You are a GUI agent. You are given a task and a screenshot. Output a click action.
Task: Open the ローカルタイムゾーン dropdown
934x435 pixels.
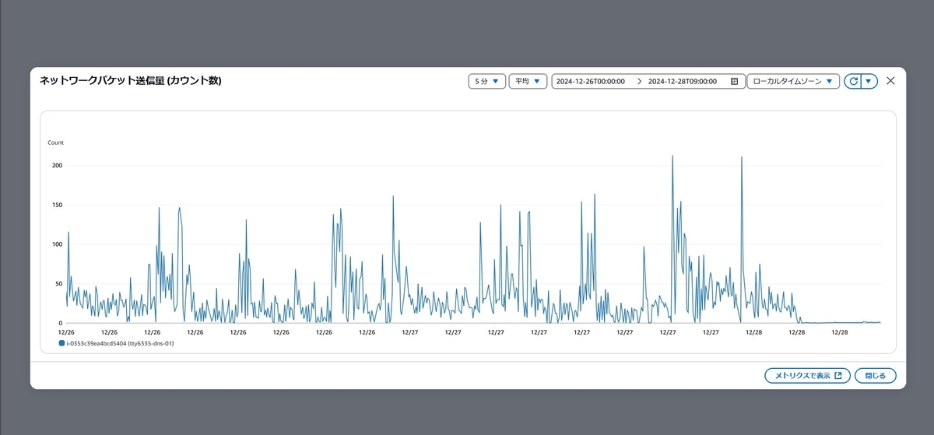pos(793,81)
